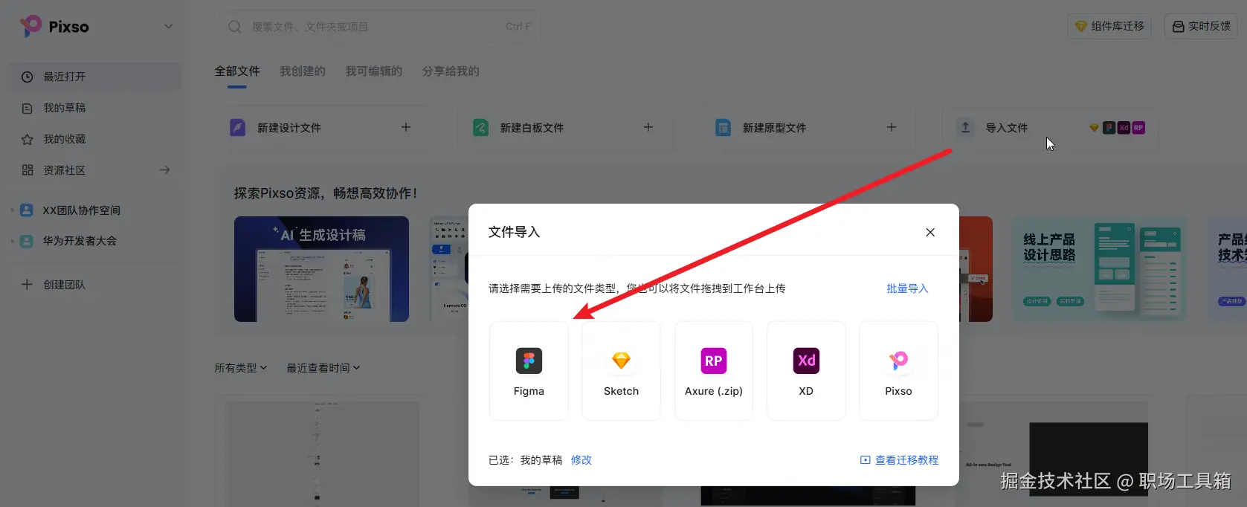Open the 线上产品设计思路 resource card
This screenshot has width=1247, height=507.
click(x=1101, y=269)
